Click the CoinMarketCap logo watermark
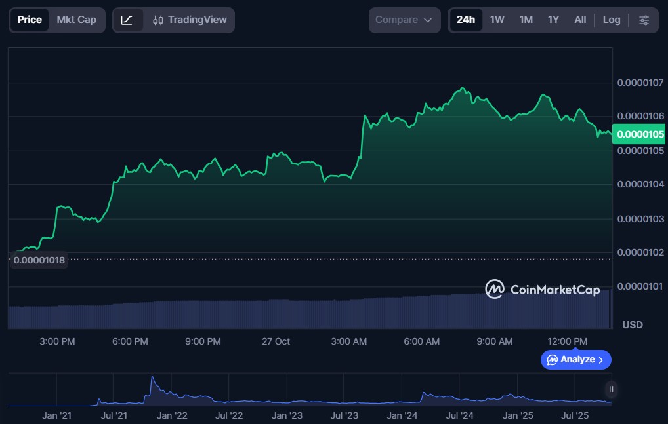 pos(542,290)
